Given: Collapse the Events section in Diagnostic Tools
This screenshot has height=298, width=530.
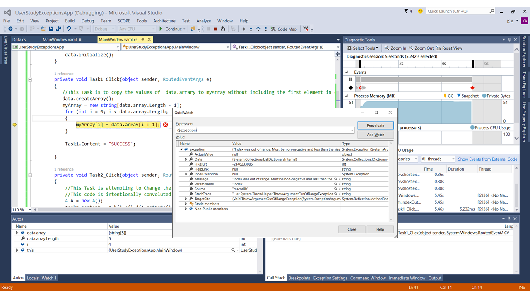Looking at the screenshot, I should coord(347,72).
